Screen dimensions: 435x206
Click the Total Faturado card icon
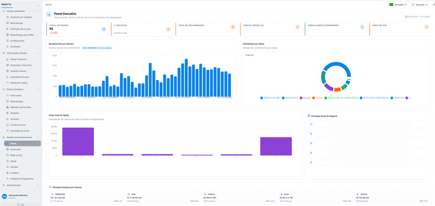coord(103,29)
